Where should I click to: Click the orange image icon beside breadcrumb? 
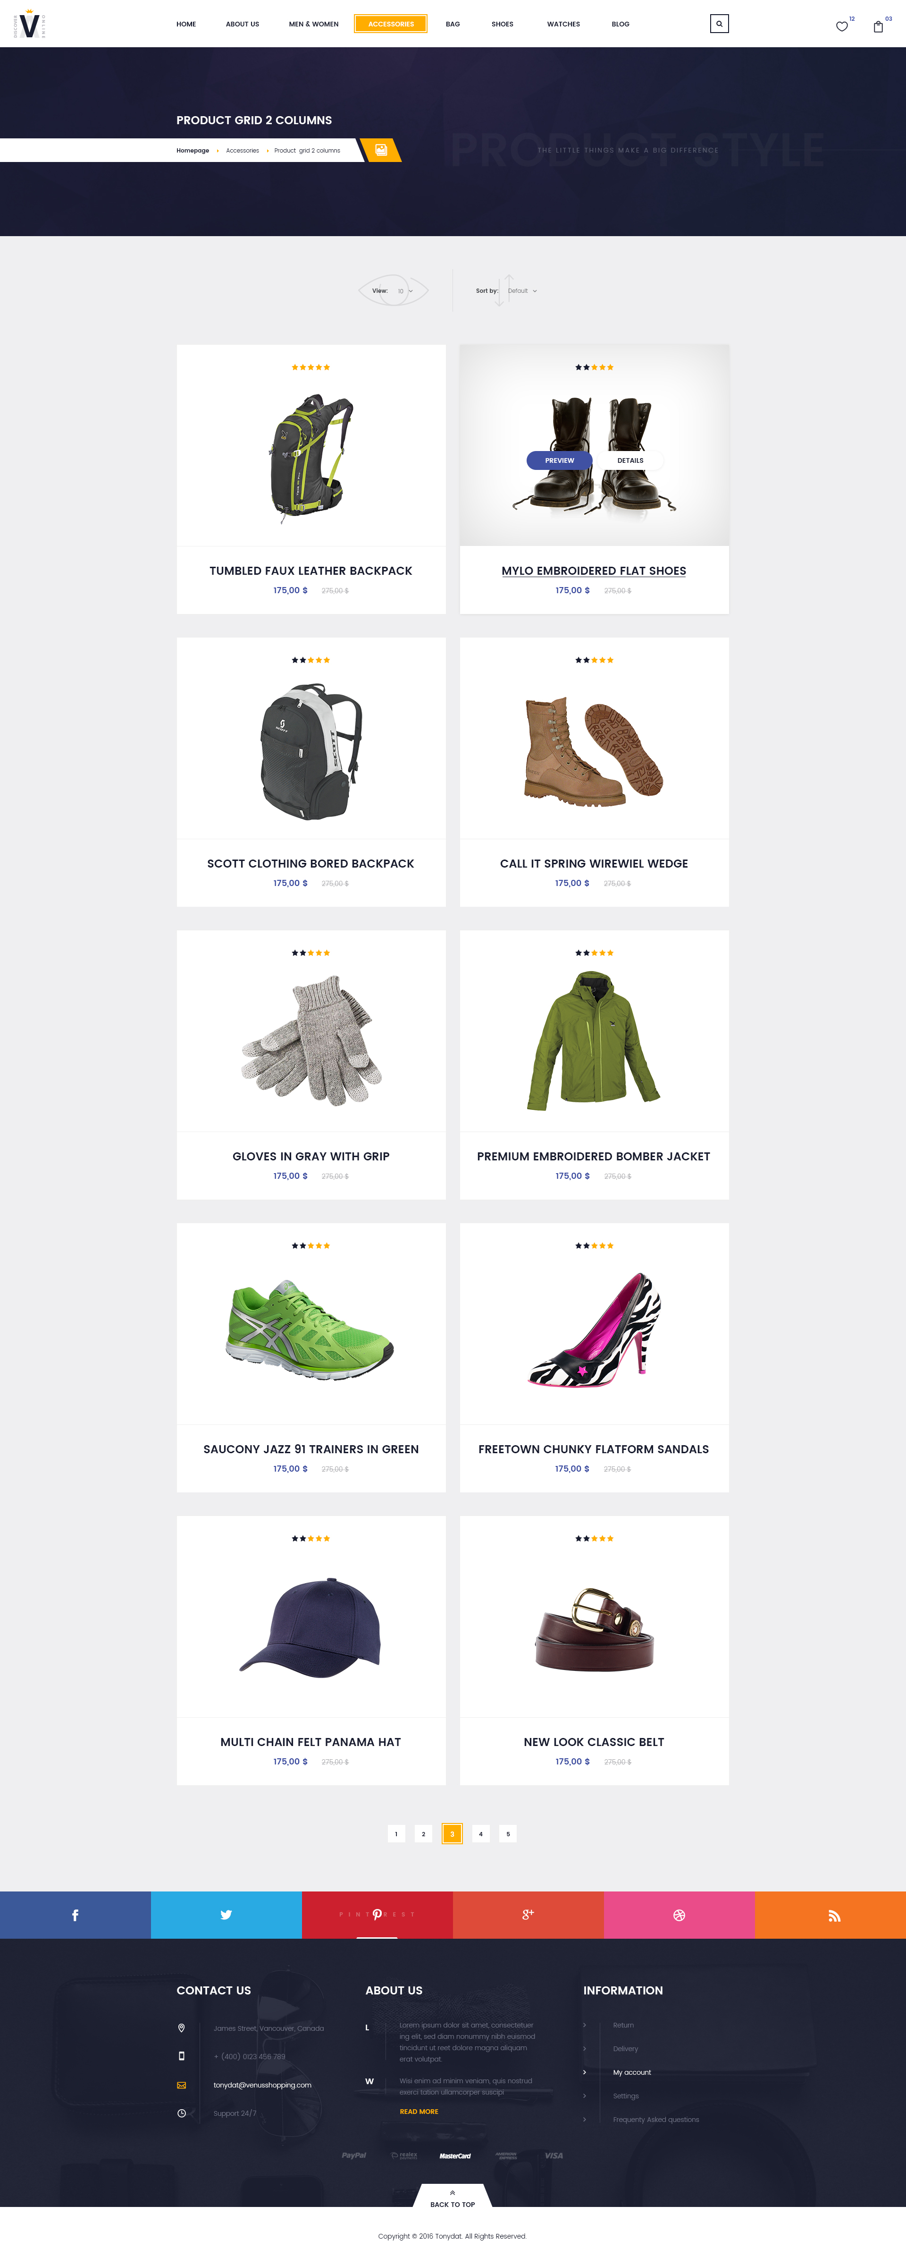[381, 151]
